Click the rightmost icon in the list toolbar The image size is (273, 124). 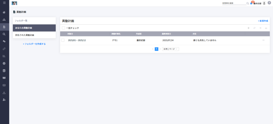266,28
